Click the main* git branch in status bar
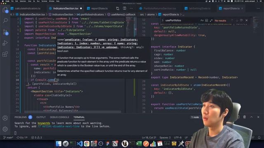Screen dimensions: 264x148 pos(8,137)
